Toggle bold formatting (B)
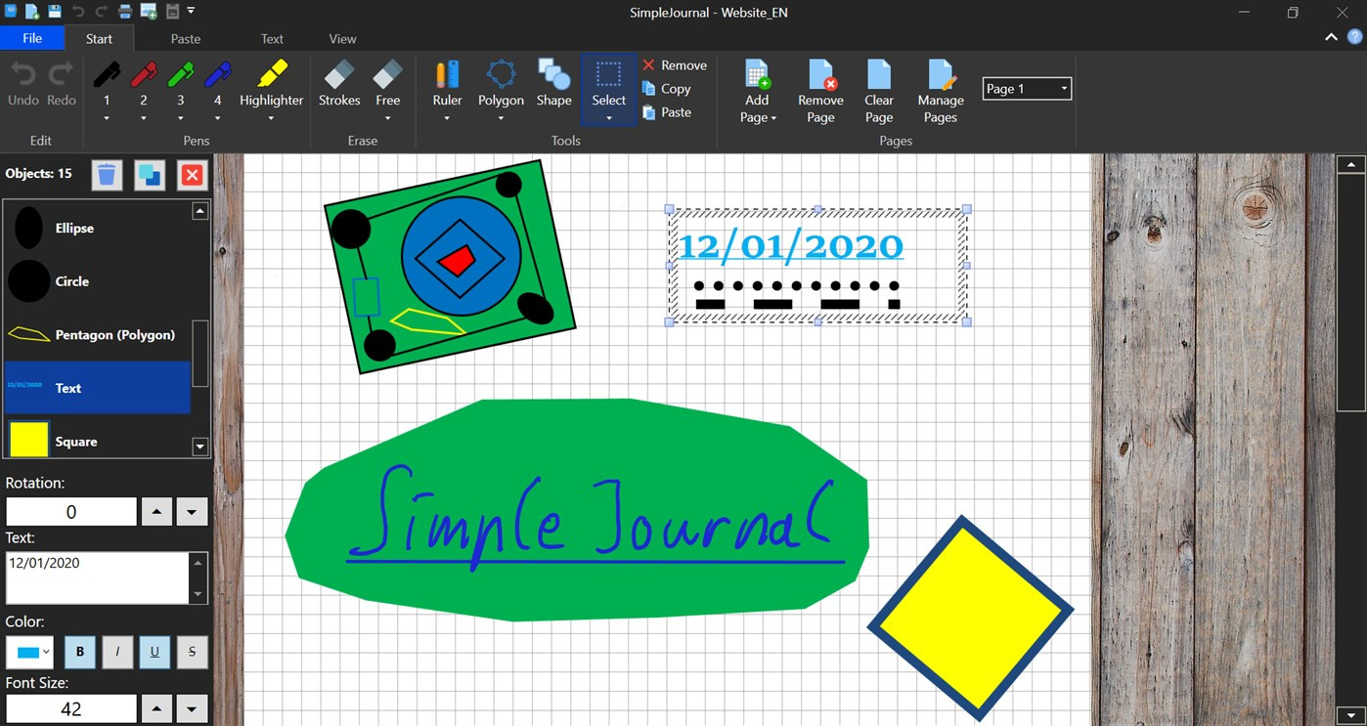 [80, 653]
